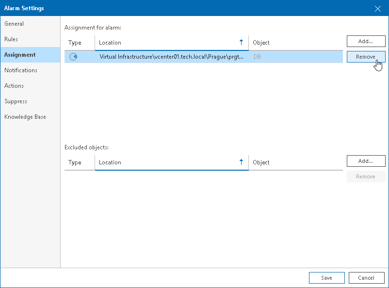The height and width of the screenshot is (288, 389).
Task: Save the alarm settings
Action: (x=326, y=278)
